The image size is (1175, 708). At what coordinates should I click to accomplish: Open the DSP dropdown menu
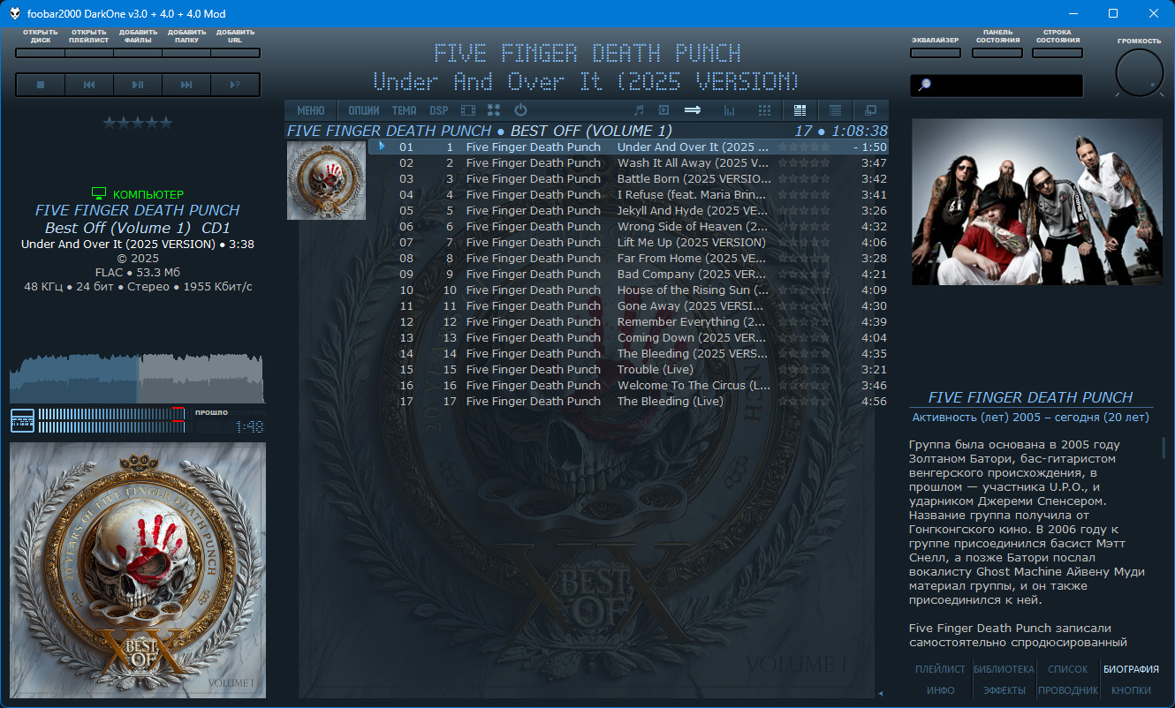(x=438, y=110)
